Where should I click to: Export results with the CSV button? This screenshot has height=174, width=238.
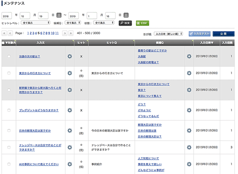(x=142, y=23)
